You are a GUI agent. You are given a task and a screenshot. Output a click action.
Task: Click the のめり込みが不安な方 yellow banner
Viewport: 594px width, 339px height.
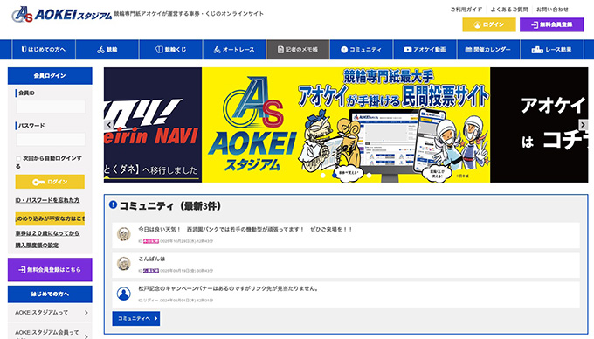click(x=50, y=218)
